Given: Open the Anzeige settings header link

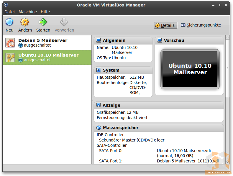Looking at the screenshot, I should (111, 105).
